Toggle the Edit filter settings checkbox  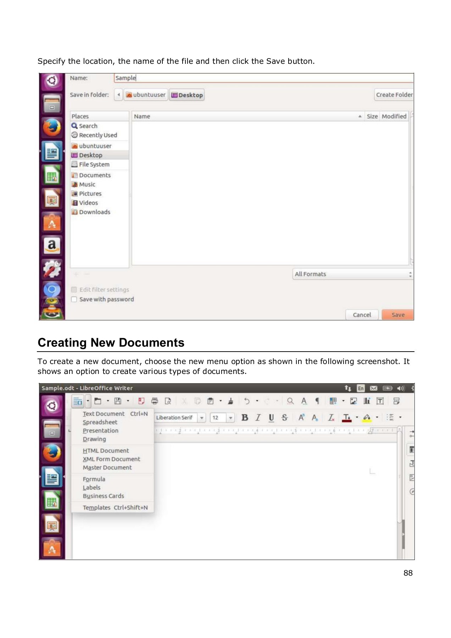click(x=74, y=290)
